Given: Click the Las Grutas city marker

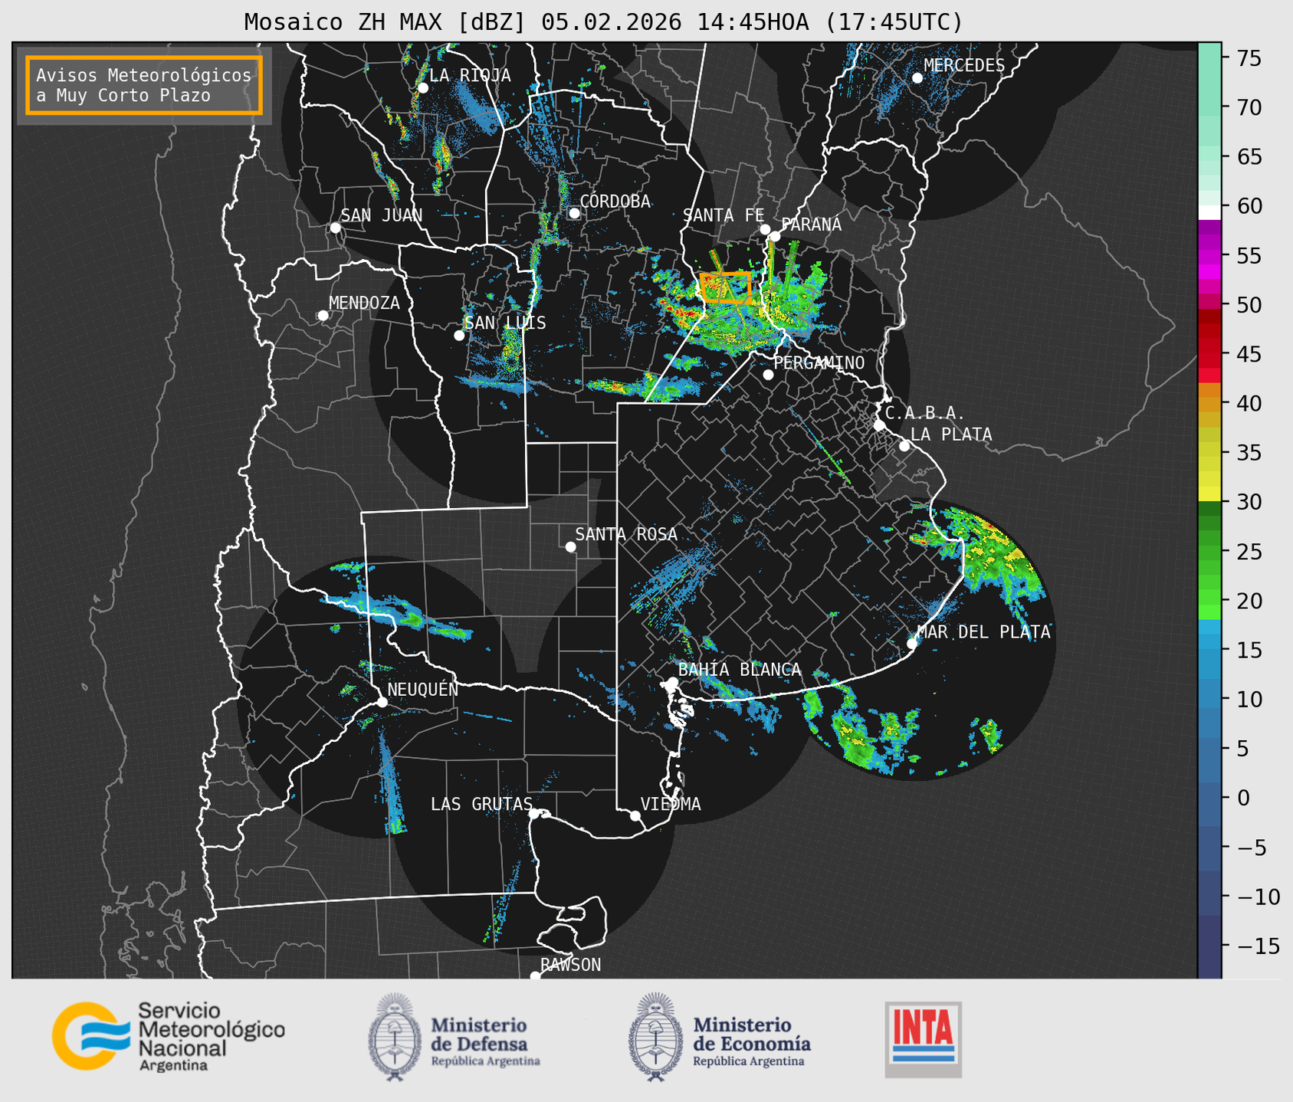Looking at the screenshot, I should 534,814.
